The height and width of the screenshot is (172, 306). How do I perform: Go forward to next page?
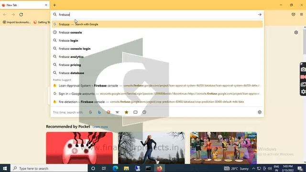(13, 14)
